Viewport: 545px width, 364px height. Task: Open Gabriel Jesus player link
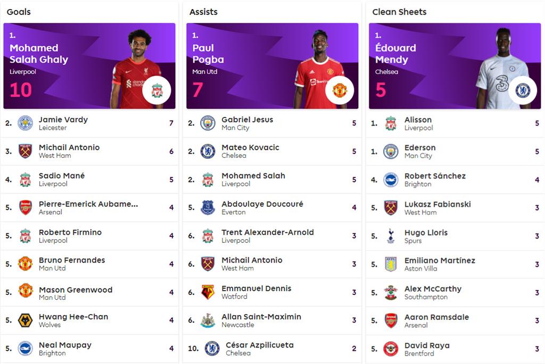(x=247, y=120)
